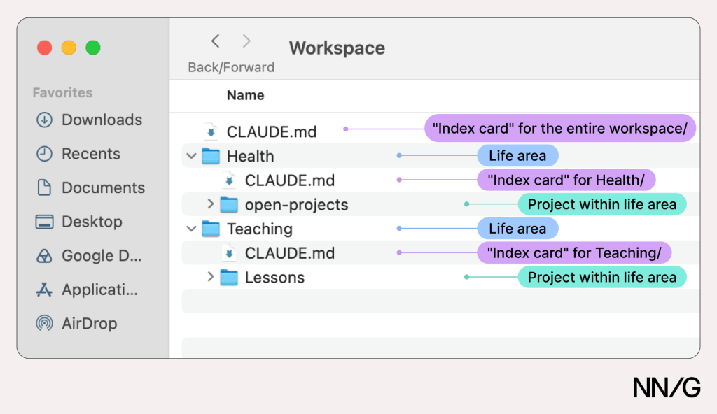This screenshot has height=414, width=717.
Task: Go back with the Back arrow
Action: click(x=216, y=41)
